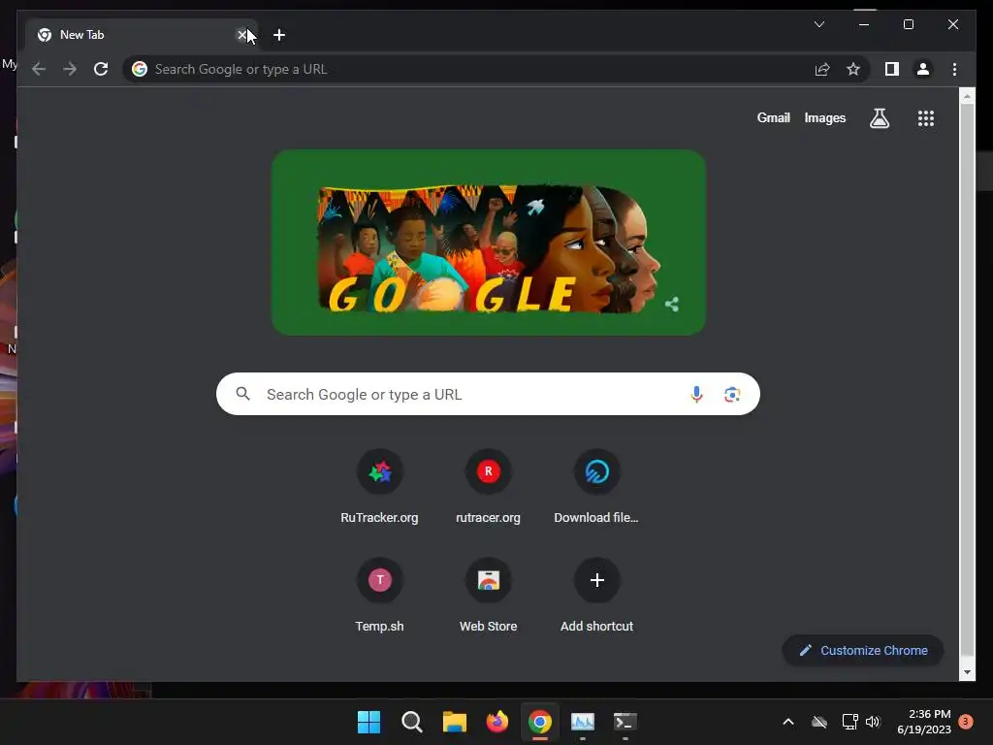This screenshot has height=745, width=993.
Task: Open Search Labs flask icon
Action: (879, 118)
